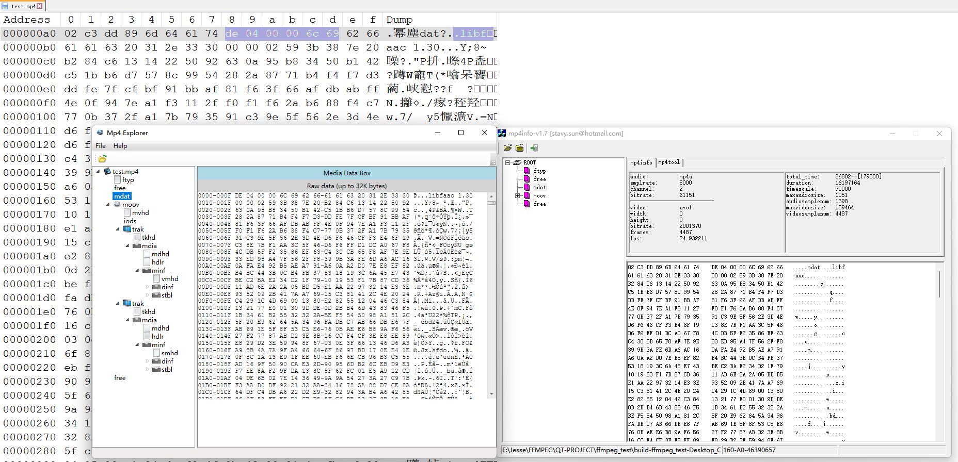Click the second yellow folder icon in mp4info toolbar
Image resolution: width=958 pixels, height=462 pixels.
[x=520, y=148]
